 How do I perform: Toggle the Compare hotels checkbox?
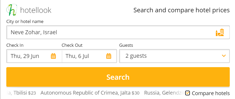tap(187, 93)
